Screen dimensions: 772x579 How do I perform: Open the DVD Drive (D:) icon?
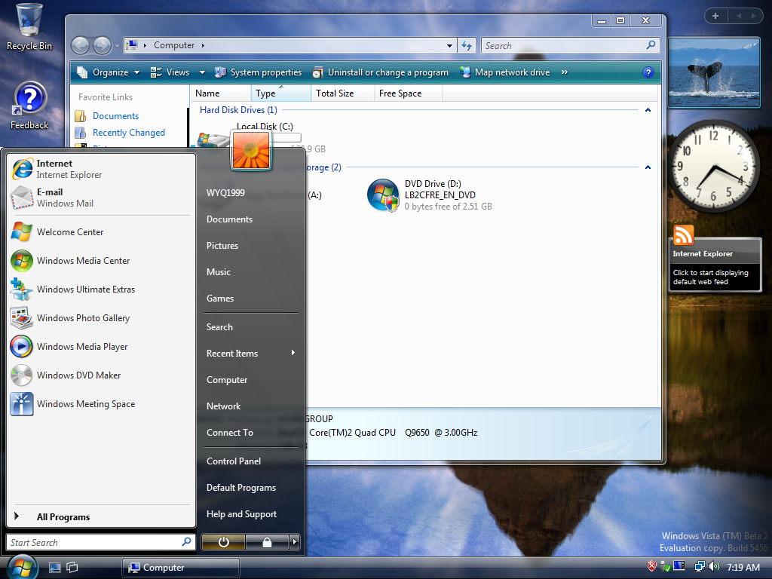(x=383, y=195)
